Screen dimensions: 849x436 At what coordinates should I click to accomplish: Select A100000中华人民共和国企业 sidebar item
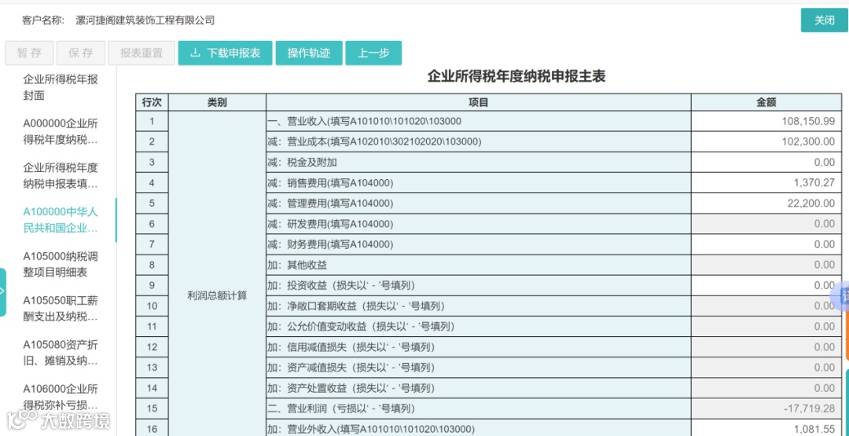[x=61, y=220]
